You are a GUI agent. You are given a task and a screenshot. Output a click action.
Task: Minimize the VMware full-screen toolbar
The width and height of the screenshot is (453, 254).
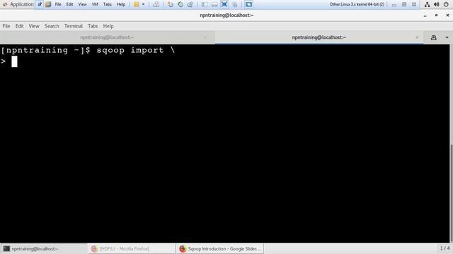(394, 5)
